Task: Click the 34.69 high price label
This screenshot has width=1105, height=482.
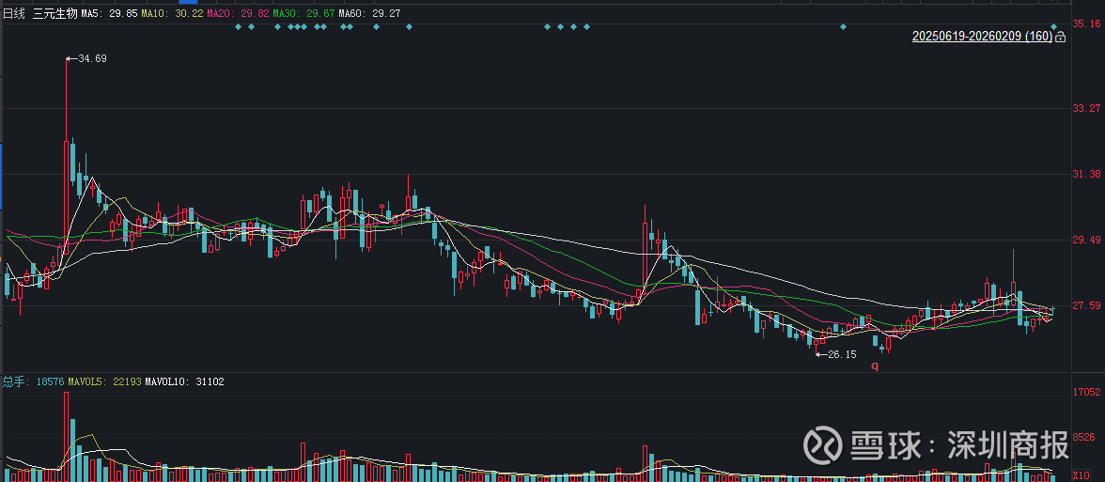Action: (x=91, y=58)
